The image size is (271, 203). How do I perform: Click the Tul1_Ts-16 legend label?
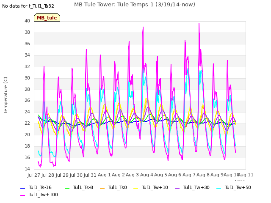click(x=40, y=187)
